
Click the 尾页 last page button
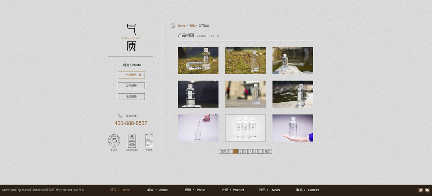point(267,152)
